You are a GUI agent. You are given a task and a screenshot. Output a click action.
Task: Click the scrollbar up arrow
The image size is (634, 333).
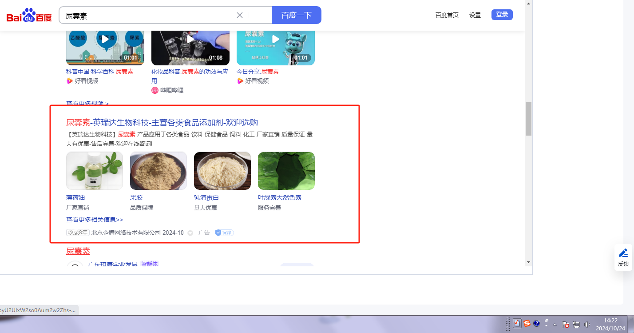(528, 3)
